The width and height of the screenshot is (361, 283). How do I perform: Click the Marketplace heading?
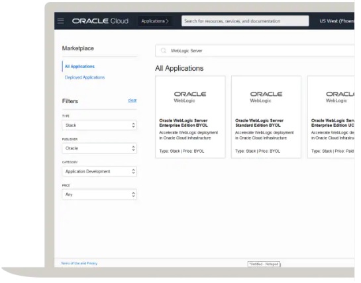(x=78, y=48)
